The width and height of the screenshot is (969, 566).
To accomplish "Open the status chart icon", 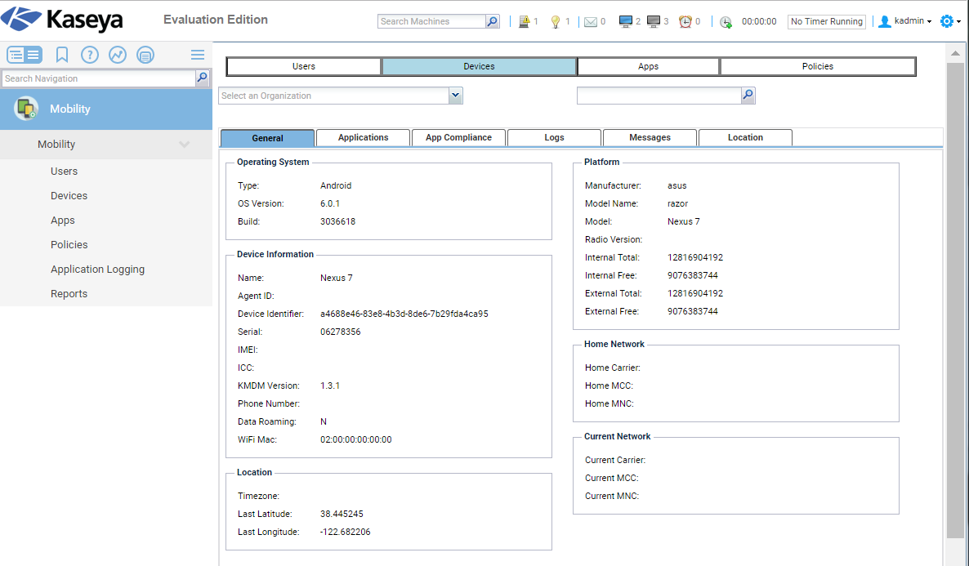I will pyautogui.click(x=118, y=55).
